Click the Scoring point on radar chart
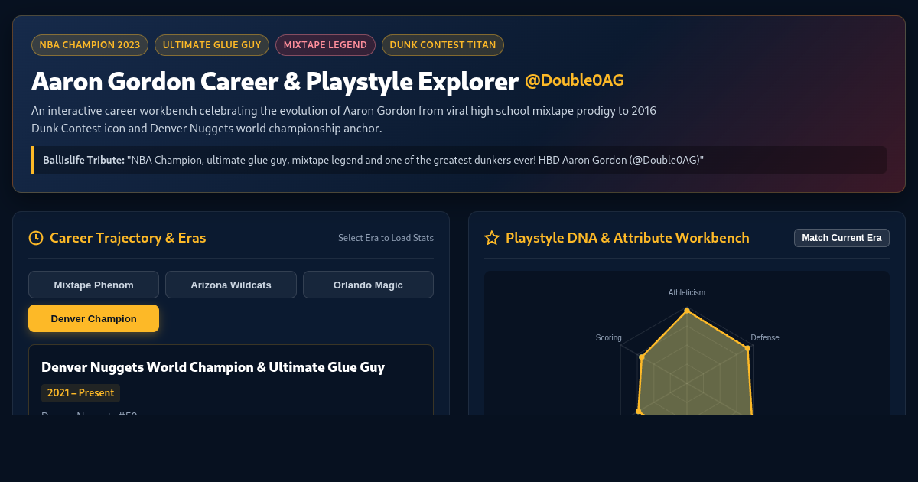 [x=642, y=357]
